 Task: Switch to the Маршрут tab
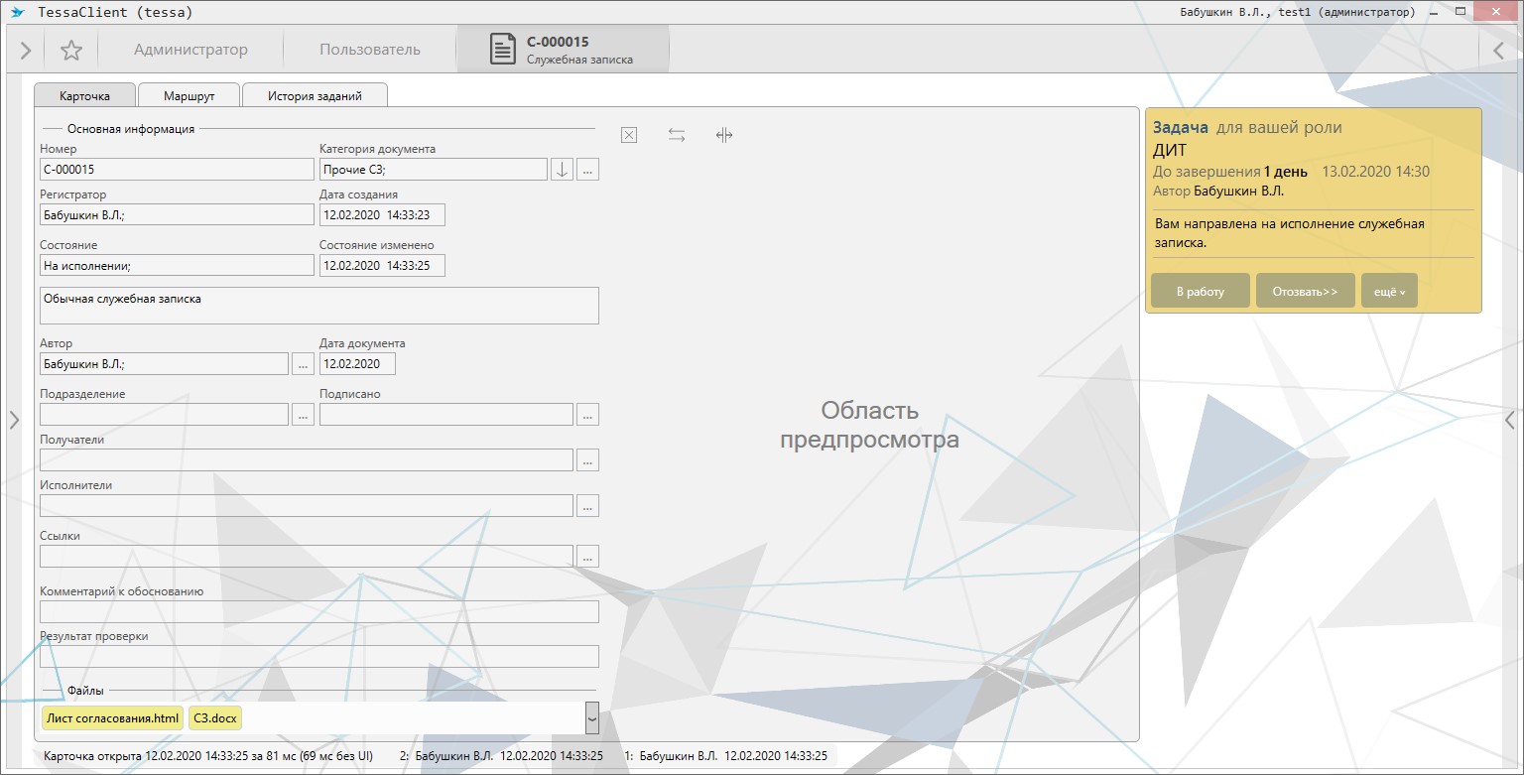[x=189, y=96]
